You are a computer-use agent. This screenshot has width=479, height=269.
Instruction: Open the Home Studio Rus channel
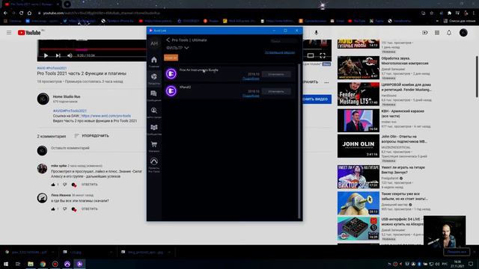coord(67,96)
